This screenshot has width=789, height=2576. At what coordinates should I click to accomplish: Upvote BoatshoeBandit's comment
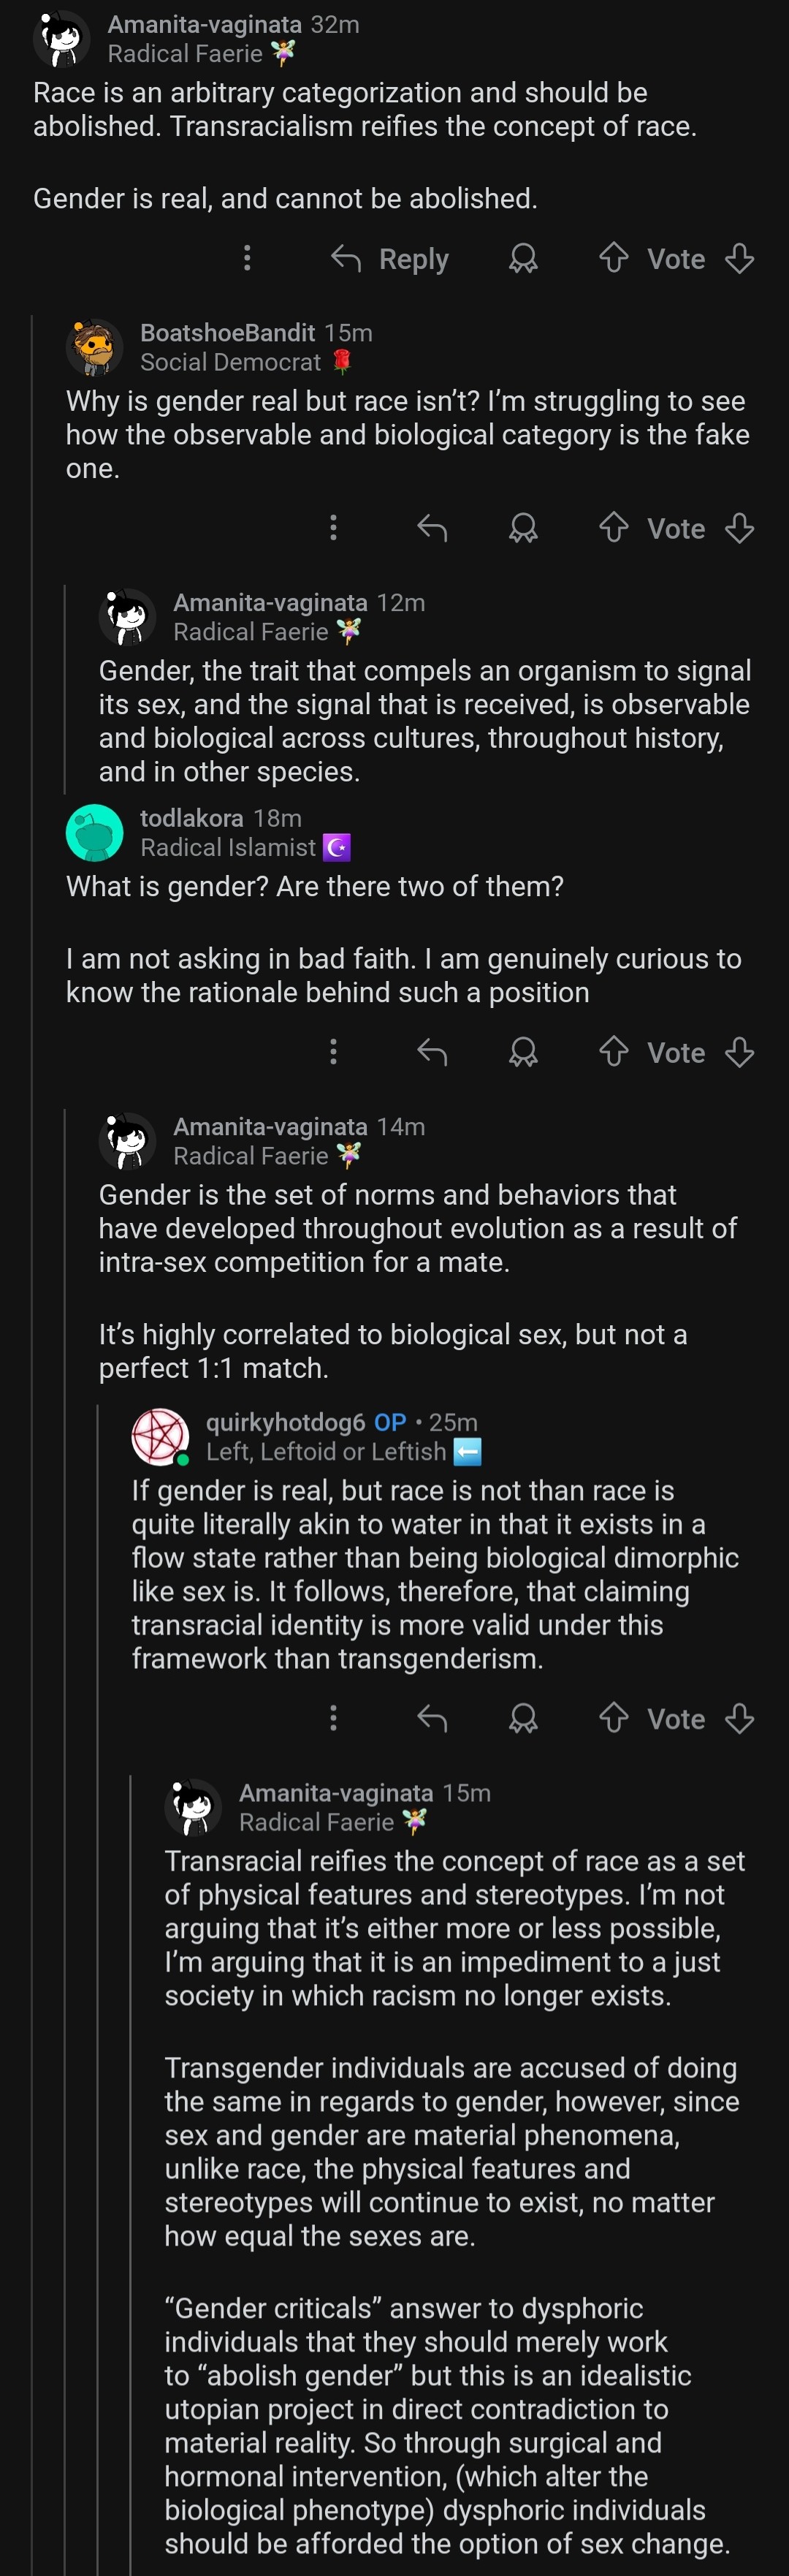click(x=613, y=527)
